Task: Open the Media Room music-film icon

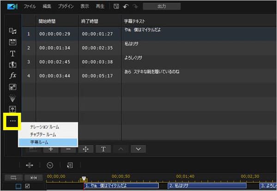Action: (x=12, y=31)
